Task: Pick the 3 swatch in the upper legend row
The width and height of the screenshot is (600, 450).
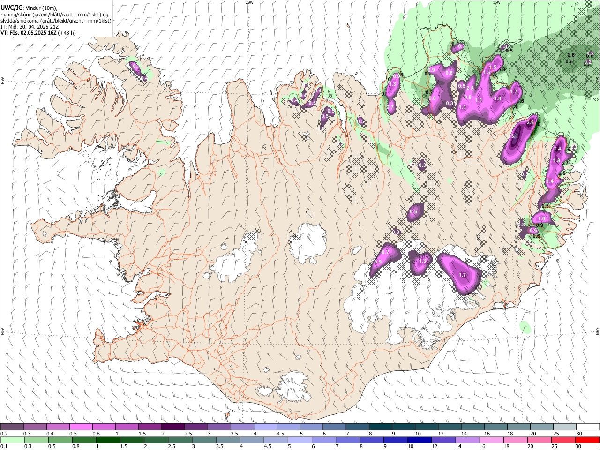Action: point(219,427)
